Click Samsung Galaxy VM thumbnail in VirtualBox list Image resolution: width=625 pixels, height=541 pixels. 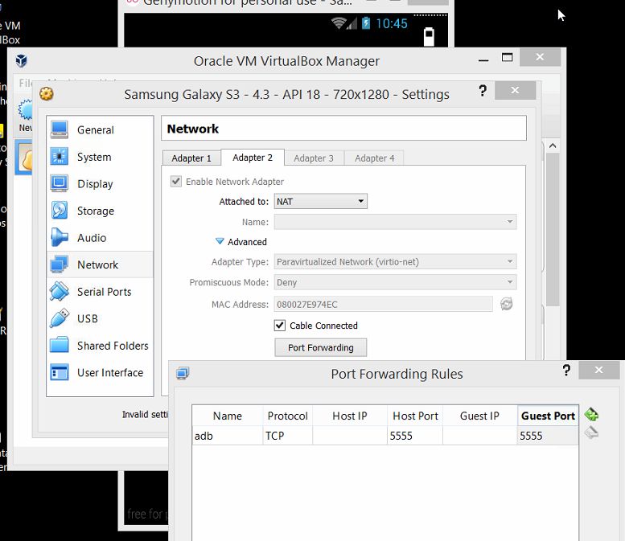pyautogui.click(x=25, y=158)
